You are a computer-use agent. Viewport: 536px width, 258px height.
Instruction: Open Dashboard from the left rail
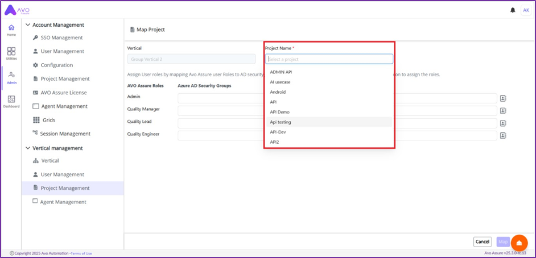tap(11, 102)
